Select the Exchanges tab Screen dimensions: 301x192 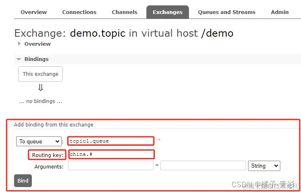pos(167,12)
